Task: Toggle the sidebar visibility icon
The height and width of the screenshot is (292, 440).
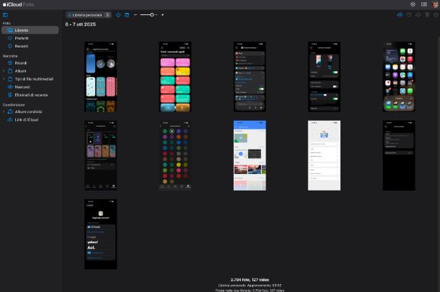Action: 5,14
